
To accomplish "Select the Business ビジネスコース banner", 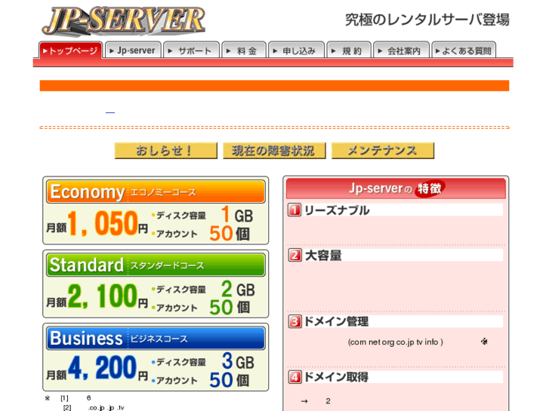I will [156, 339].
